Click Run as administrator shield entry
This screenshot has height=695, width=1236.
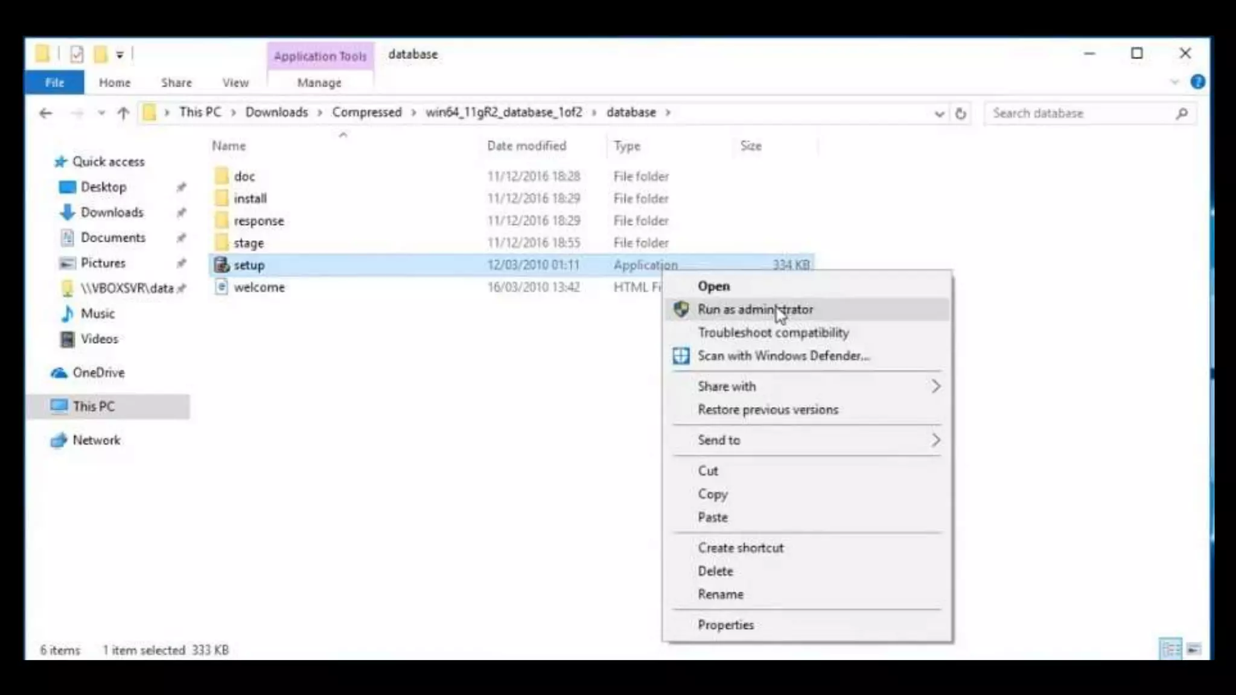tap(754, 309)
